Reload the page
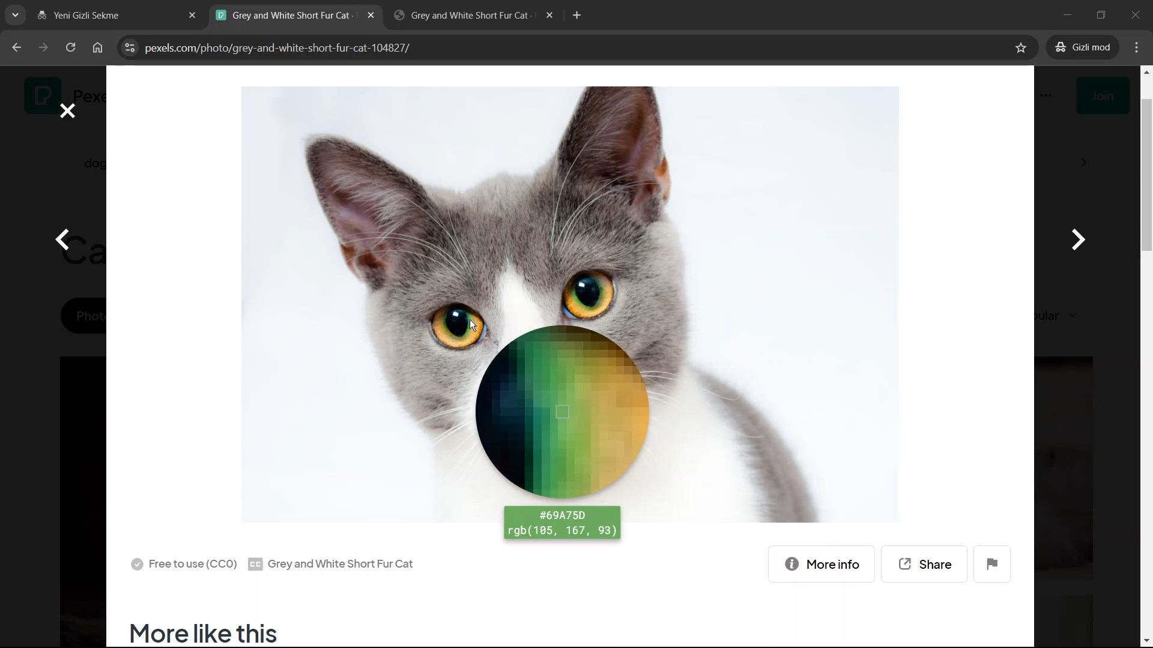Image resolution: width=1153 pixels, height=648 pixels. click(70, 48)
